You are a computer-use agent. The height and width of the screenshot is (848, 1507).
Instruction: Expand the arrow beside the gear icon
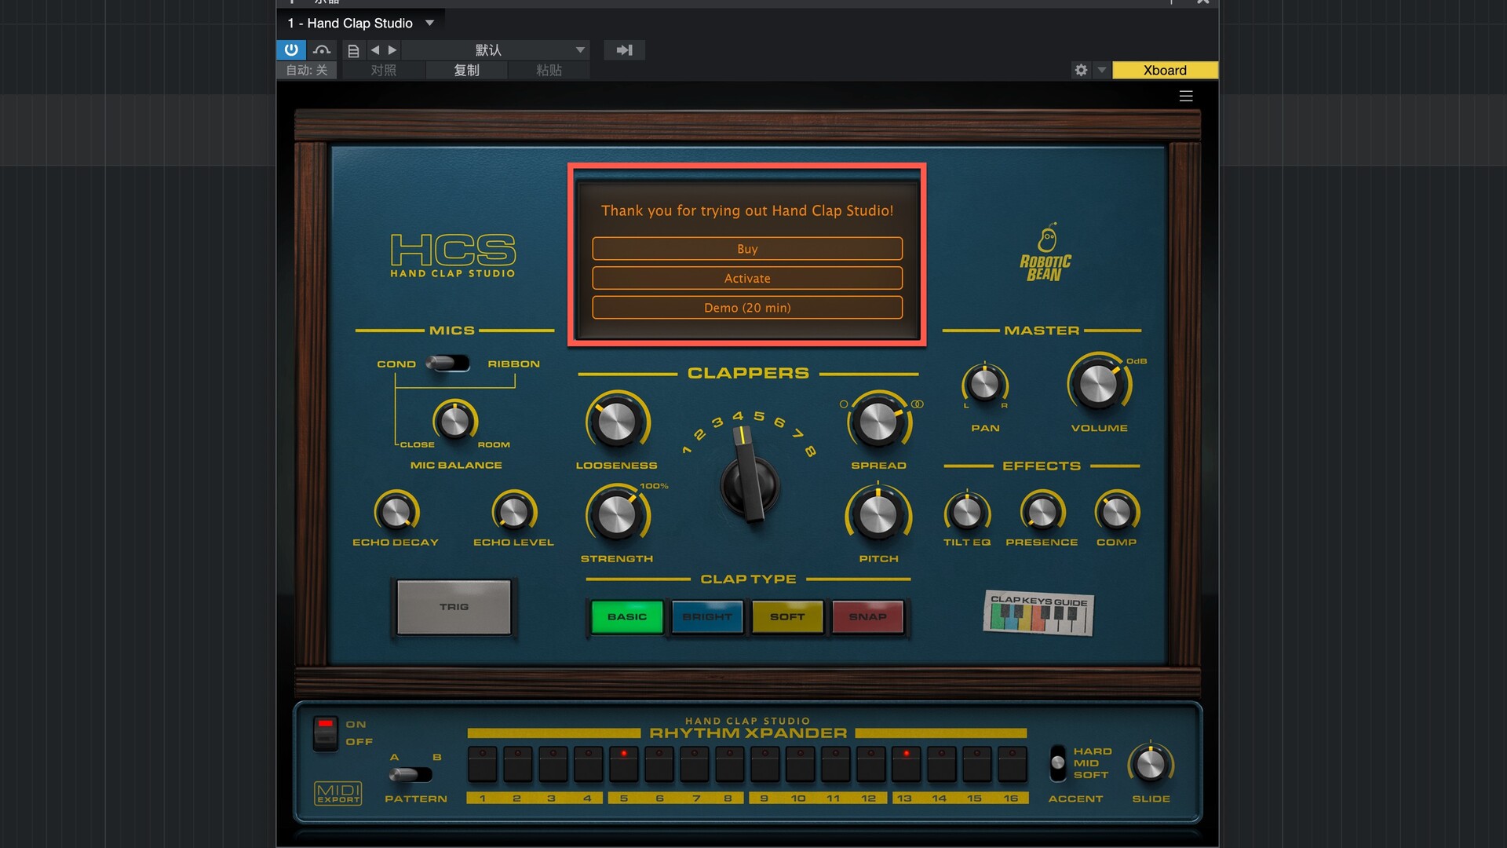click(x=1102, y=70)
